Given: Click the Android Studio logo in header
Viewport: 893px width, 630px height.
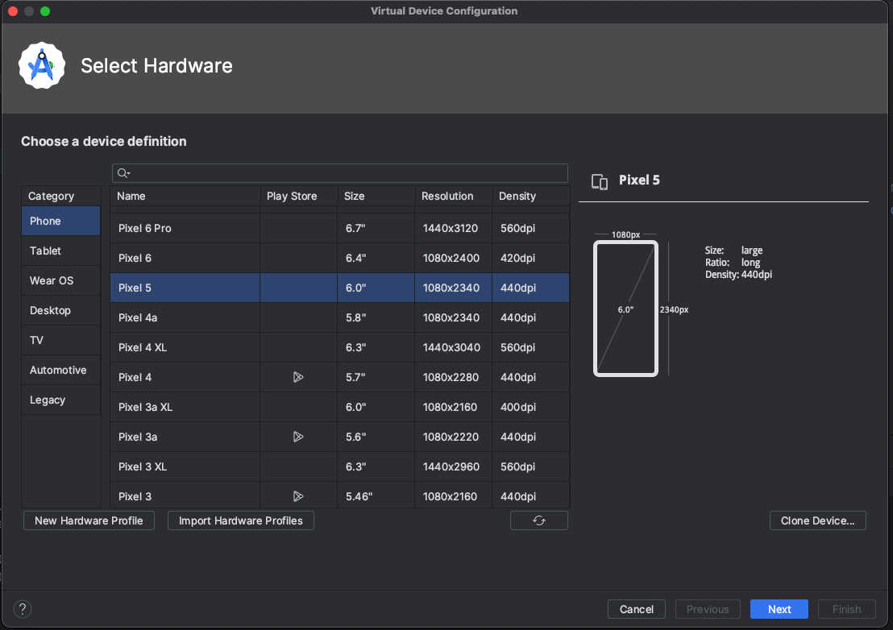Looking at the screenshot, I should [41, 66].
